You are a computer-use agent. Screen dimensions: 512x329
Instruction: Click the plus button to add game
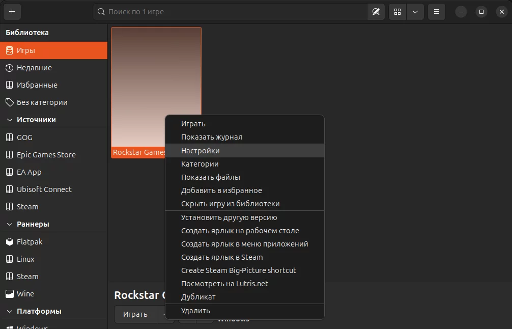pos(12,12)
